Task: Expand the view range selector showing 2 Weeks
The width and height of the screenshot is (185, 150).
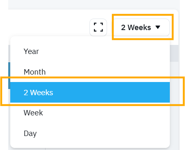Action: click(142, 27)
